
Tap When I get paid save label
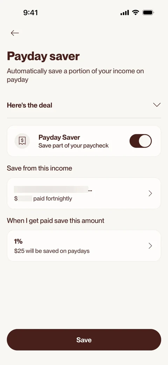pyautogui.click(x=55, y=221)
